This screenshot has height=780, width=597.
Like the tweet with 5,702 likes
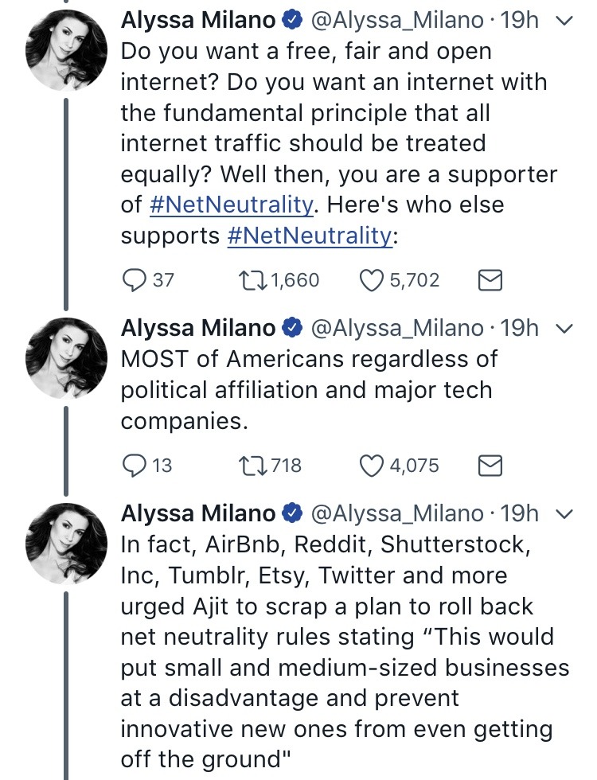coord(373,280)
